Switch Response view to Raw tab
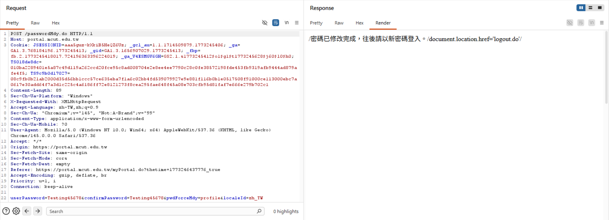Image resolution: width=609 pixels, height=220 pixels. (x=339, y=23)
